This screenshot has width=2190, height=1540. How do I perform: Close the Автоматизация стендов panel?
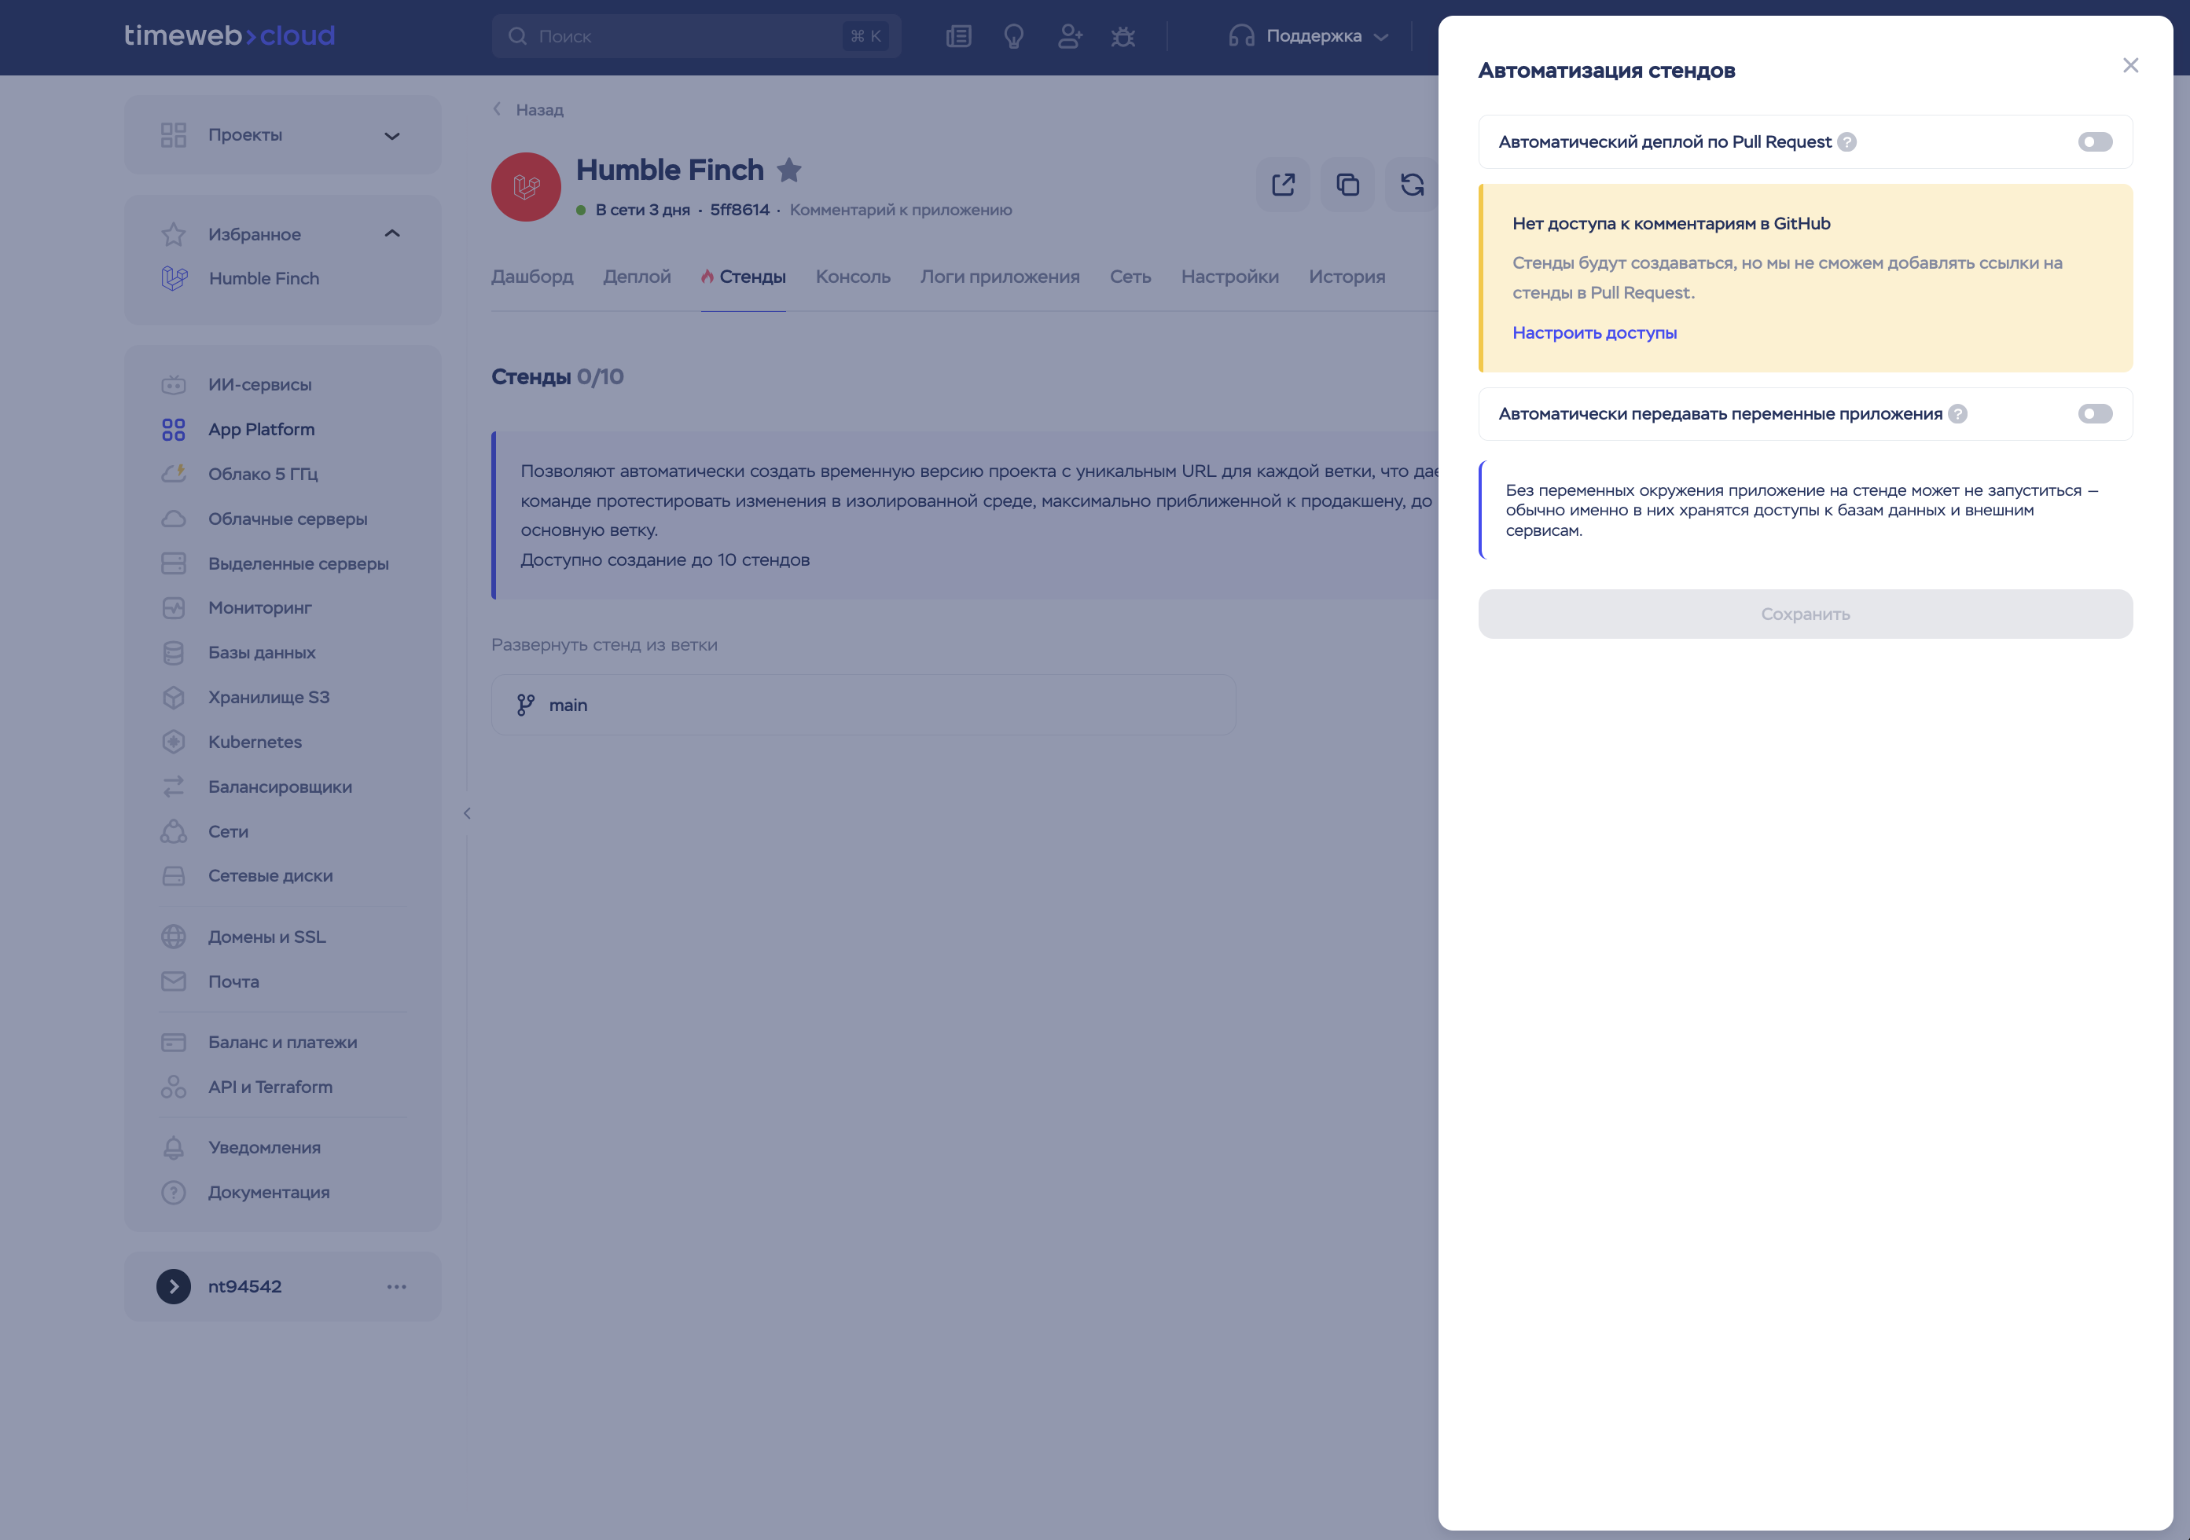[2130, 66]
